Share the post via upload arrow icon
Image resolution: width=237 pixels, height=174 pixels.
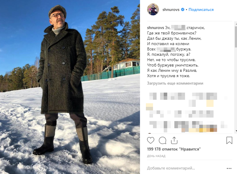(174, 140)
